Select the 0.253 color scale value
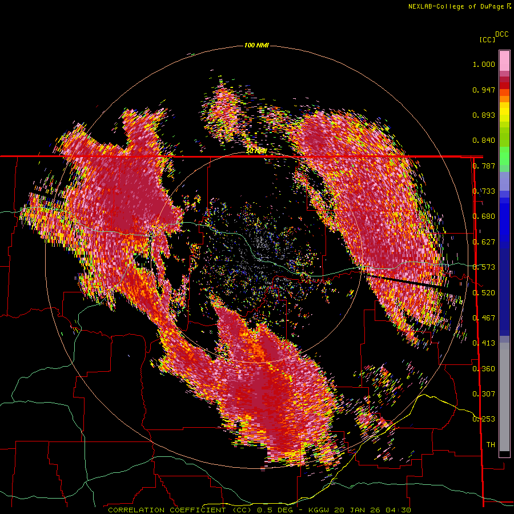The width and height of the screenshot is (514, 514). coord(484,419)
